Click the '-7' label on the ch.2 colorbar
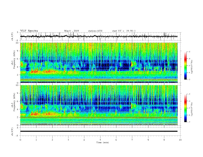This screenshot has width=203, height=157. [x=189, y=122]
